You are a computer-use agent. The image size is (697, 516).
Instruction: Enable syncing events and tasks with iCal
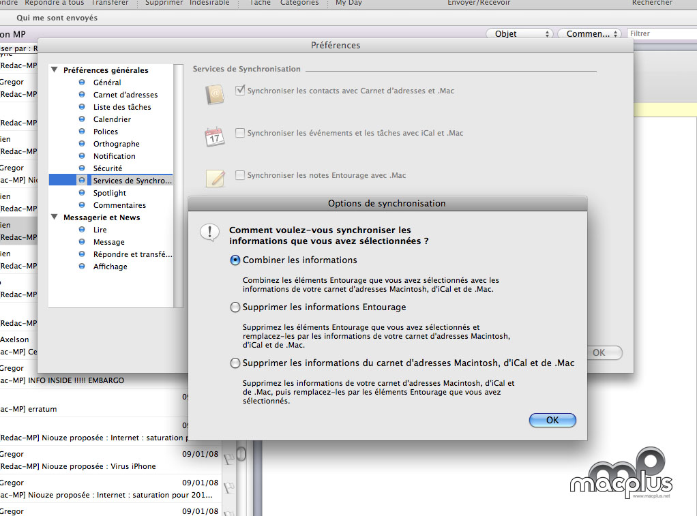coord(240,133)
